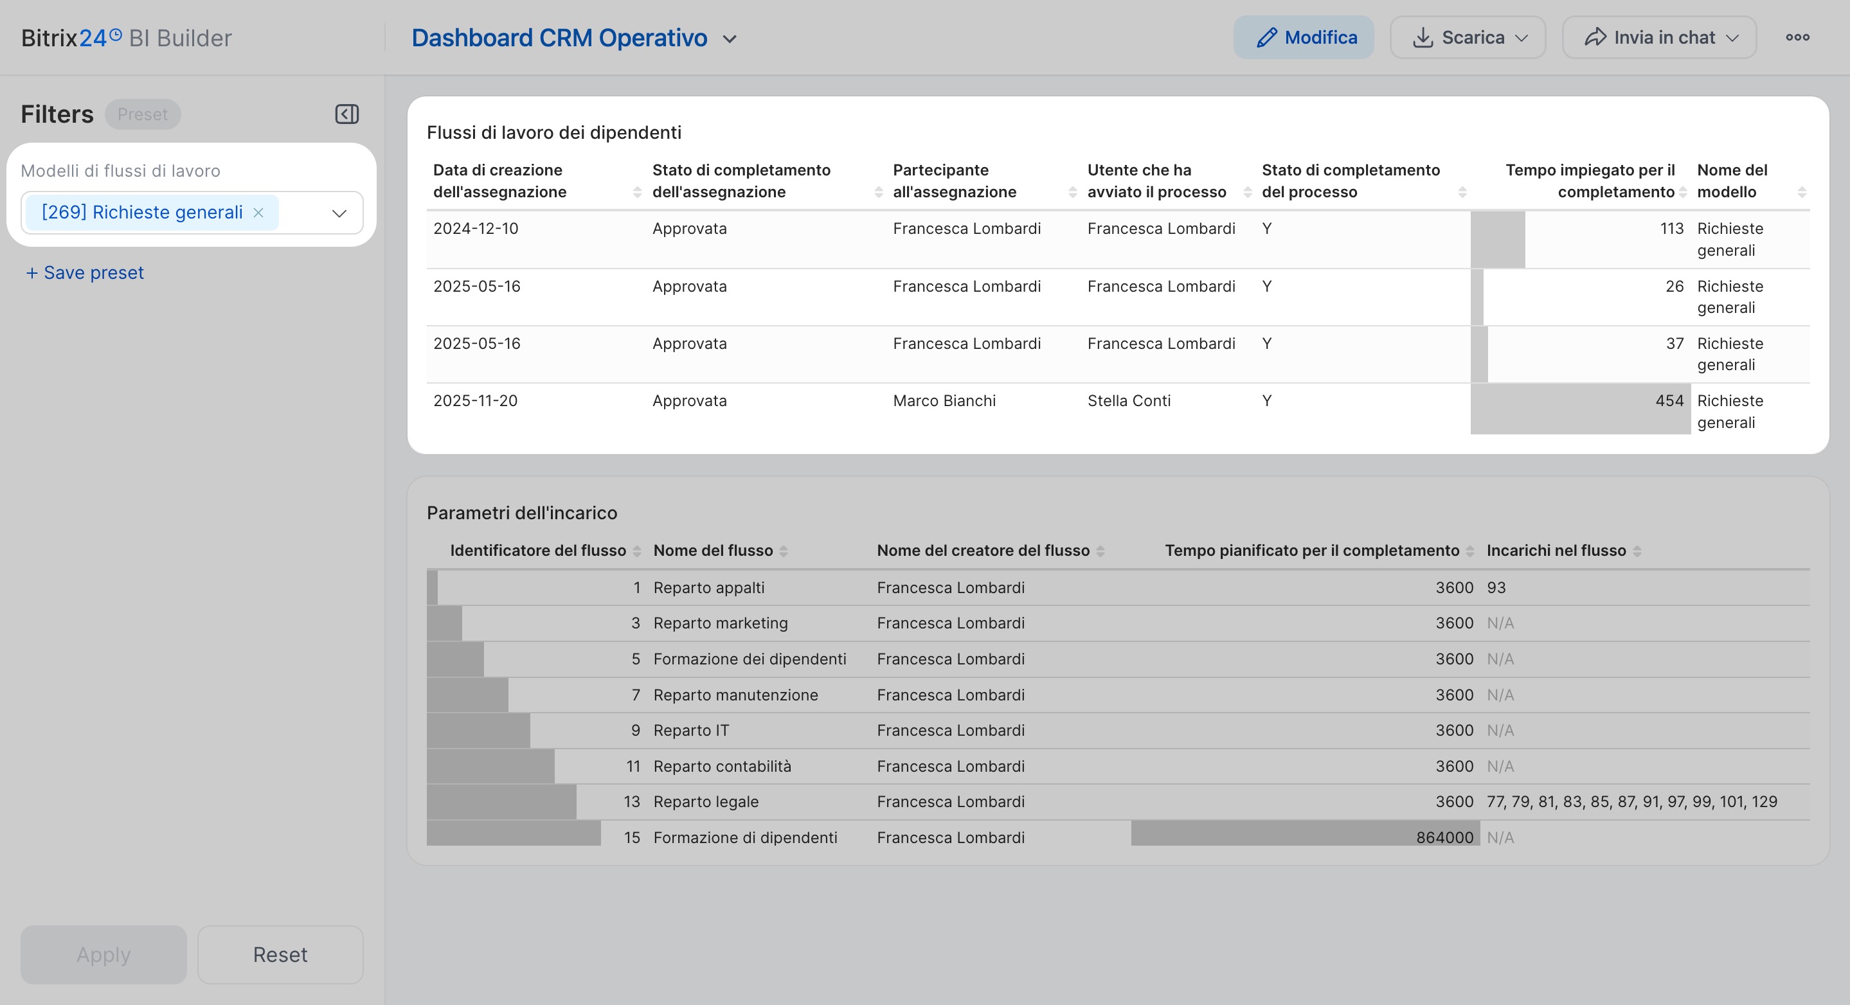Sort by Nome del flusso column
This screenshot has width=1850, height=1005.
(784, 551)
